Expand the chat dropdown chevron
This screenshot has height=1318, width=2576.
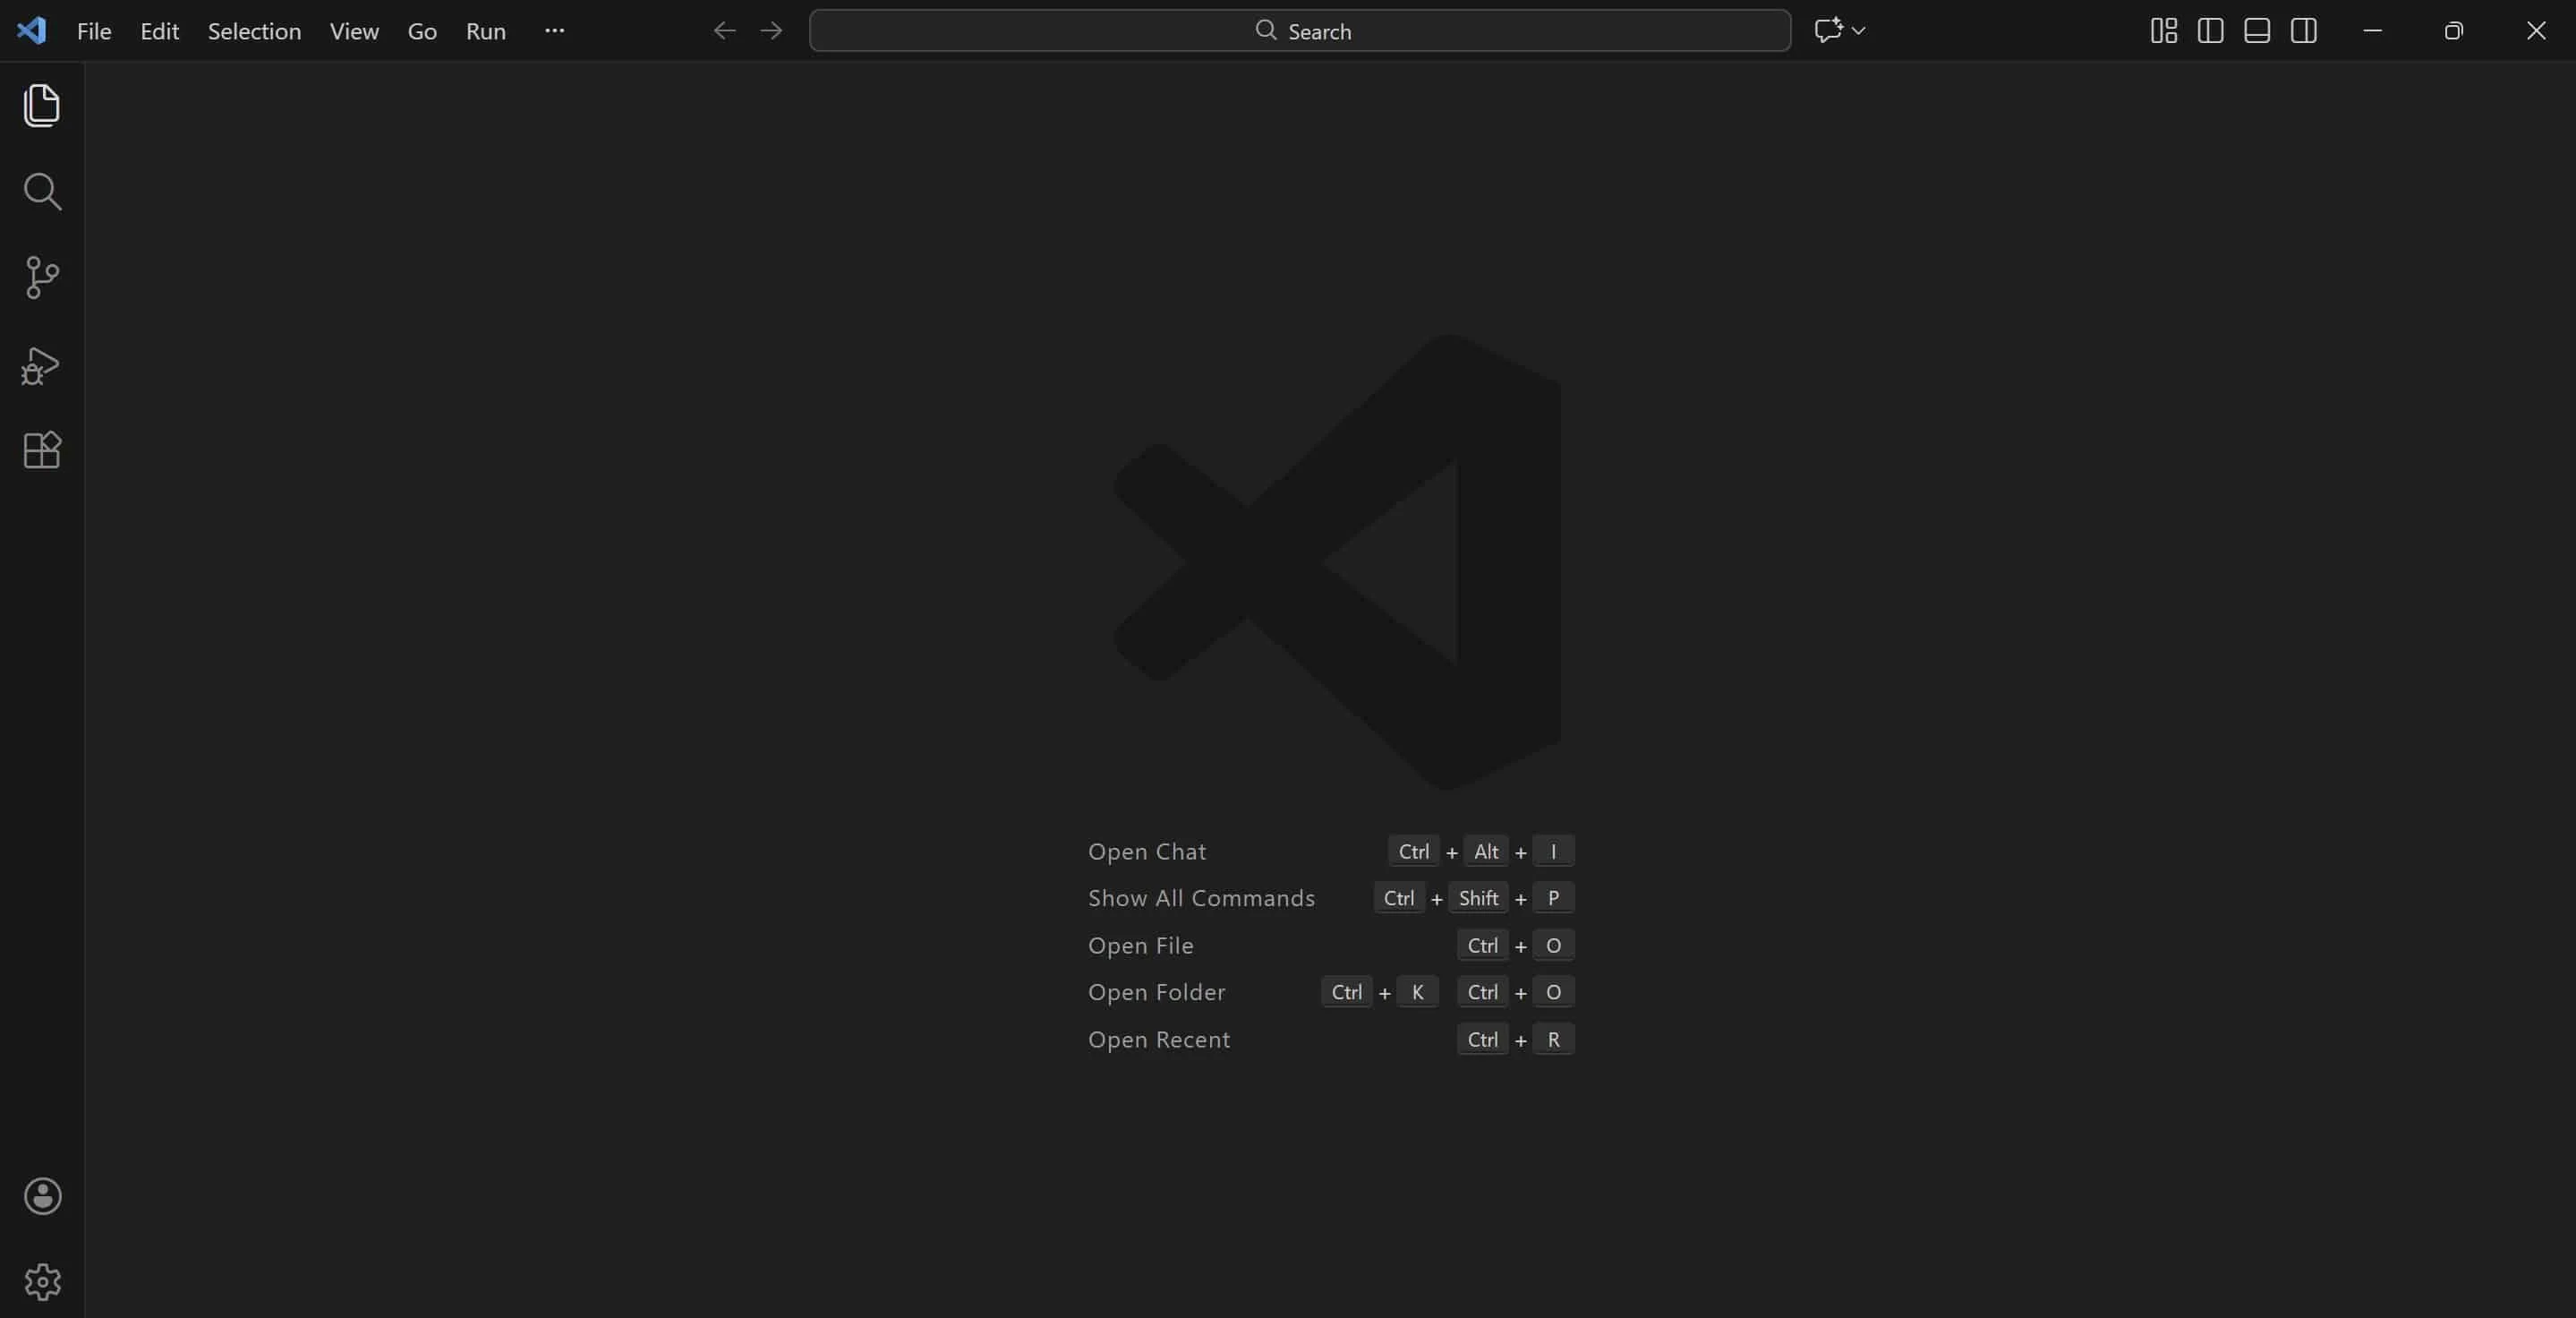coord(1858,31)
